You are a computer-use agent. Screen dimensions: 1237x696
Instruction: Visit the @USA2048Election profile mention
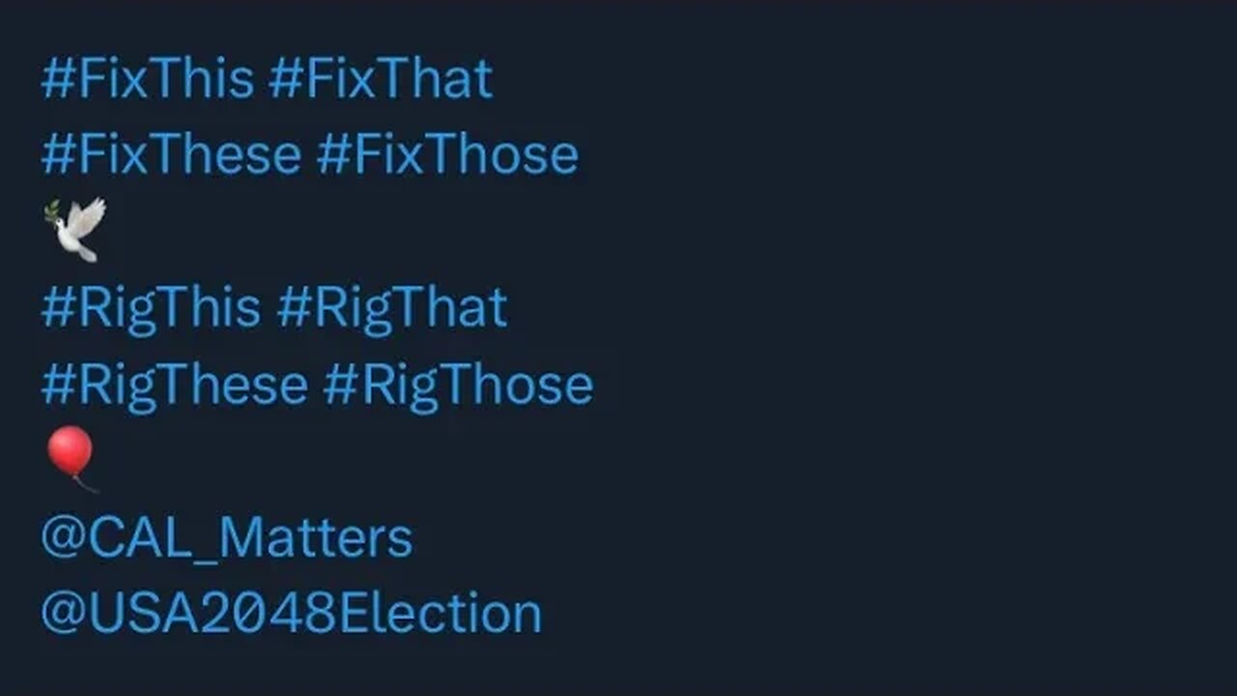point(291,614)
